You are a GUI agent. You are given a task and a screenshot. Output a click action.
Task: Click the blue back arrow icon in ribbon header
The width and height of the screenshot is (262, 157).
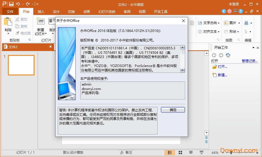(224, 11)
